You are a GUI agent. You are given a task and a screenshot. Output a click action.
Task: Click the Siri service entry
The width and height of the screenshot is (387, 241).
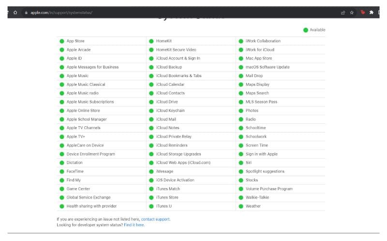248,163
